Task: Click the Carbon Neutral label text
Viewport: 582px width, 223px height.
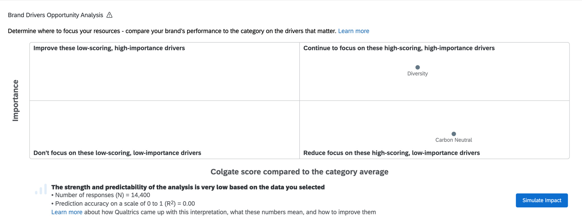Action: click(x=453, y=140)
